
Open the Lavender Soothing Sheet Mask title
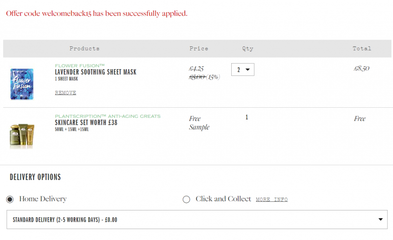(x=95, y=72)
